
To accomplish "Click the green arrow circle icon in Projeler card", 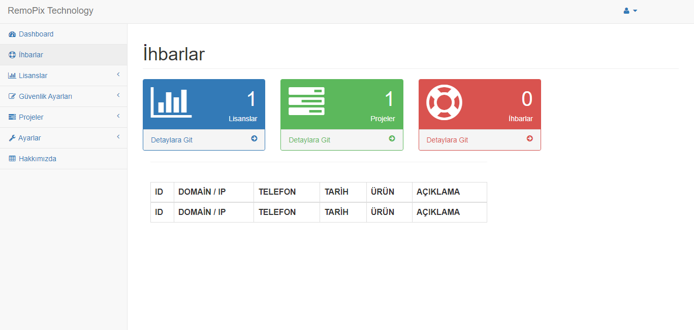I will tap(392, 138).
